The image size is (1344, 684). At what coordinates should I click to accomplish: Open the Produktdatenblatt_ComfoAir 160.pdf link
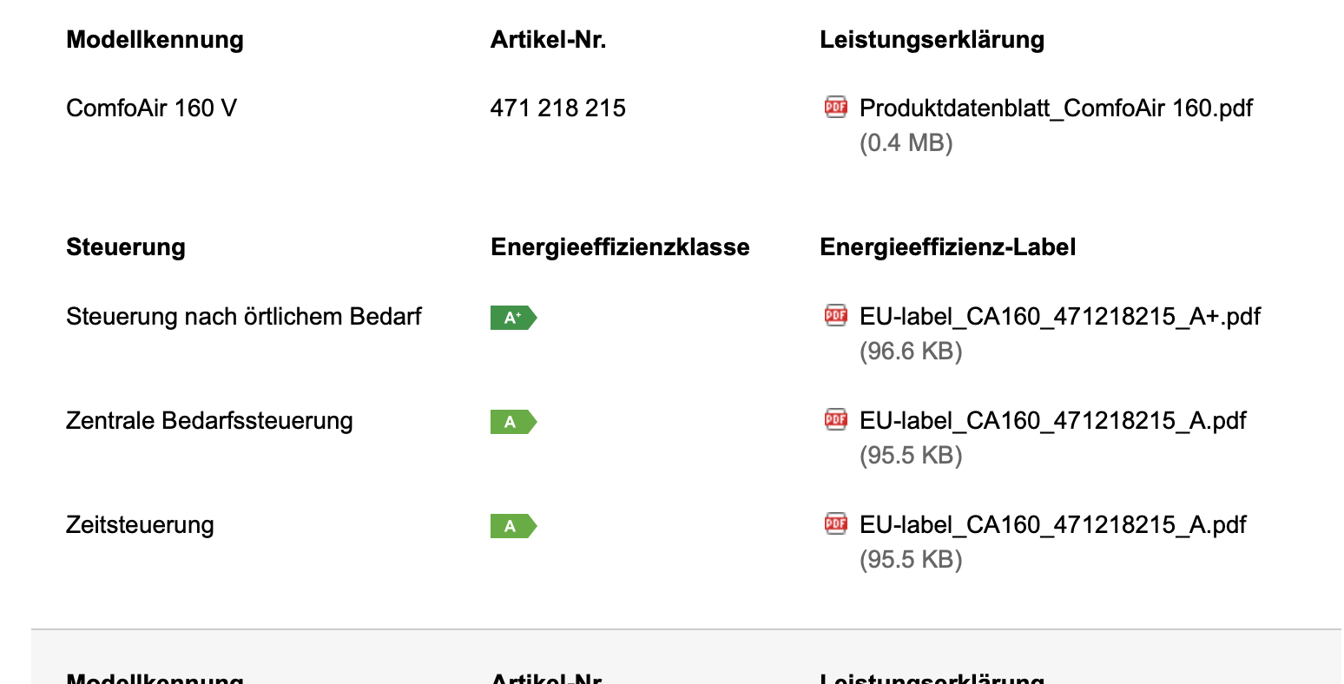[x=1056, y=109]
